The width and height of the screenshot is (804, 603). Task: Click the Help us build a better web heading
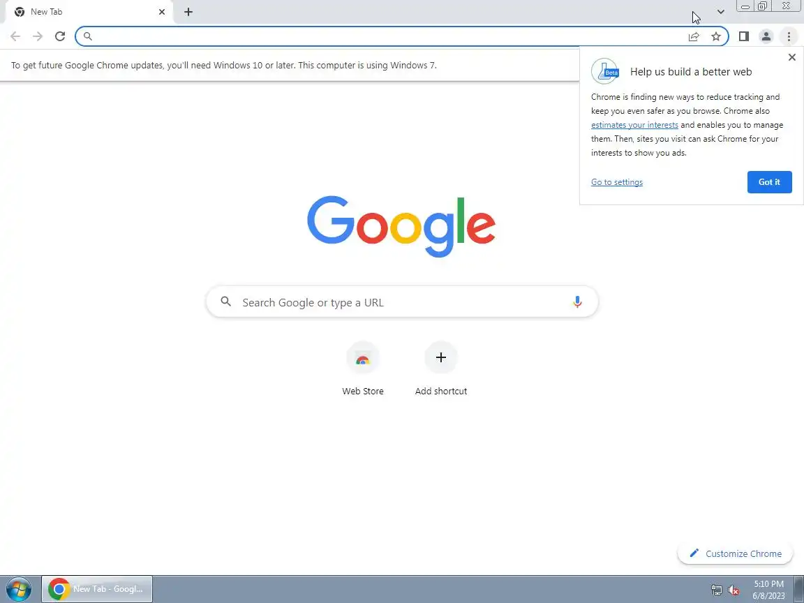pyautogui.click(x=691, y=72)
